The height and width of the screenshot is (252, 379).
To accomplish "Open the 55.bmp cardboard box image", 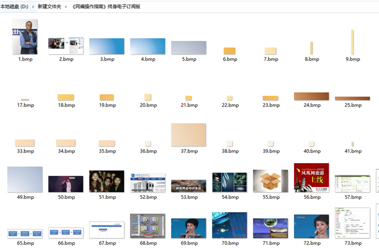I will (x=270, y=181).
